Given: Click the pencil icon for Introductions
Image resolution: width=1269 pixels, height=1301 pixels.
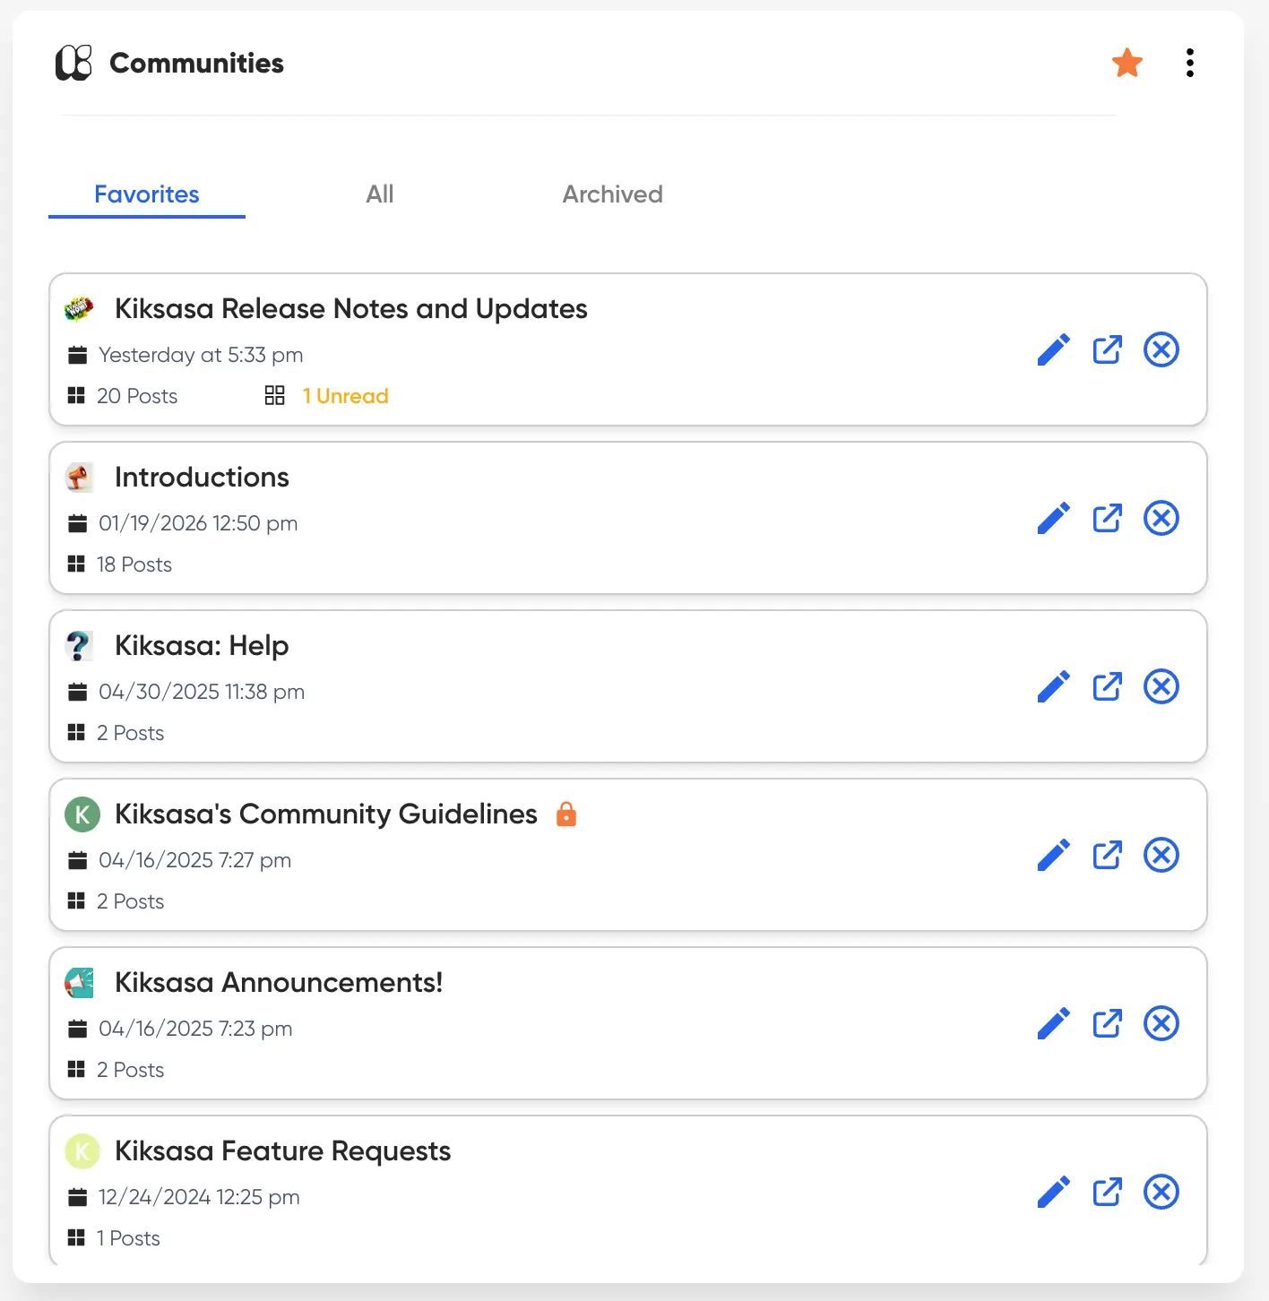Looking at the screenshot, I should point(1054,518).
